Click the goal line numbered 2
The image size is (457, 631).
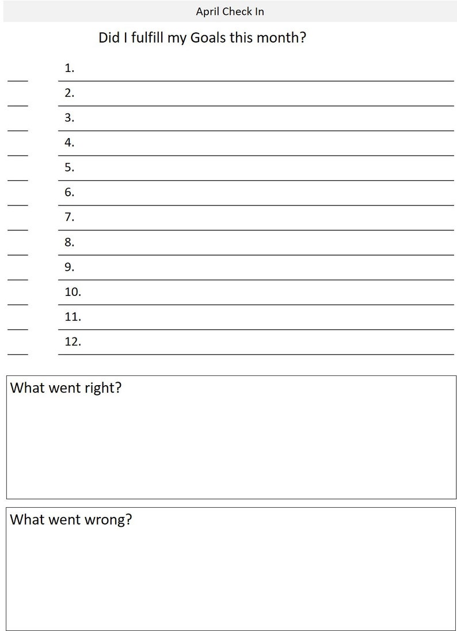click(x=256, y=94)
